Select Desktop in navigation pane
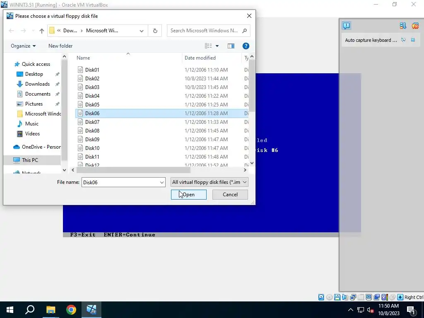Screen dimensions: 424x318 [34, 74]
